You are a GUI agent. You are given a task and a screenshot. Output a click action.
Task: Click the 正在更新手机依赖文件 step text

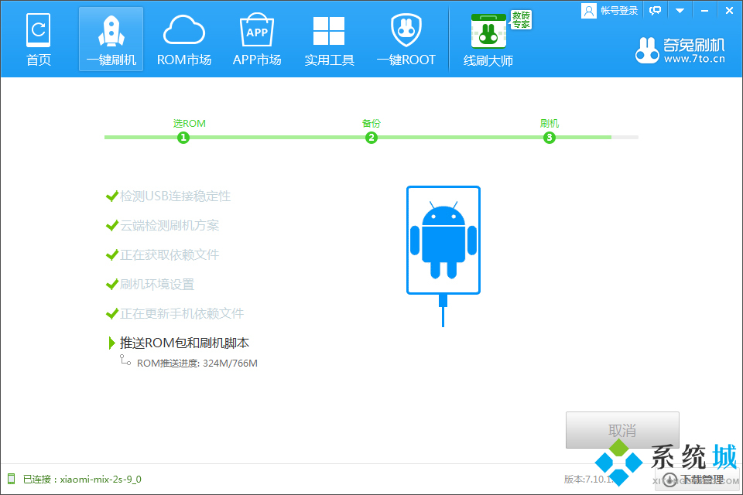(x=182, y=313)
